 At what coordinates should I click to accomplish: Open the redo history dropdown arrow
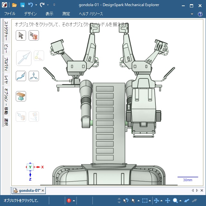click(48, 5)
